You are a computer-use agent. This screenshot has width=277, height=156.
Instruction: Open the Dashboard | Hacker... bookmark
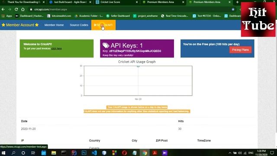click(29, 16)
